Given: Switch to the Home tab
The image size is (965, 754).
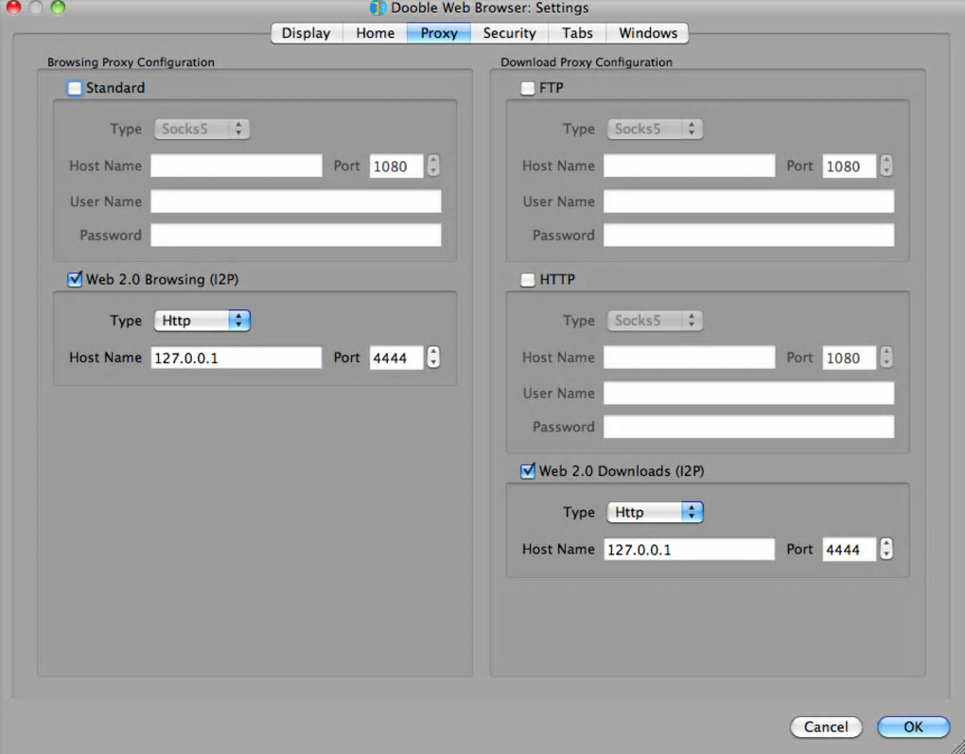Looking at the screenshot, I should coord(375,33).
